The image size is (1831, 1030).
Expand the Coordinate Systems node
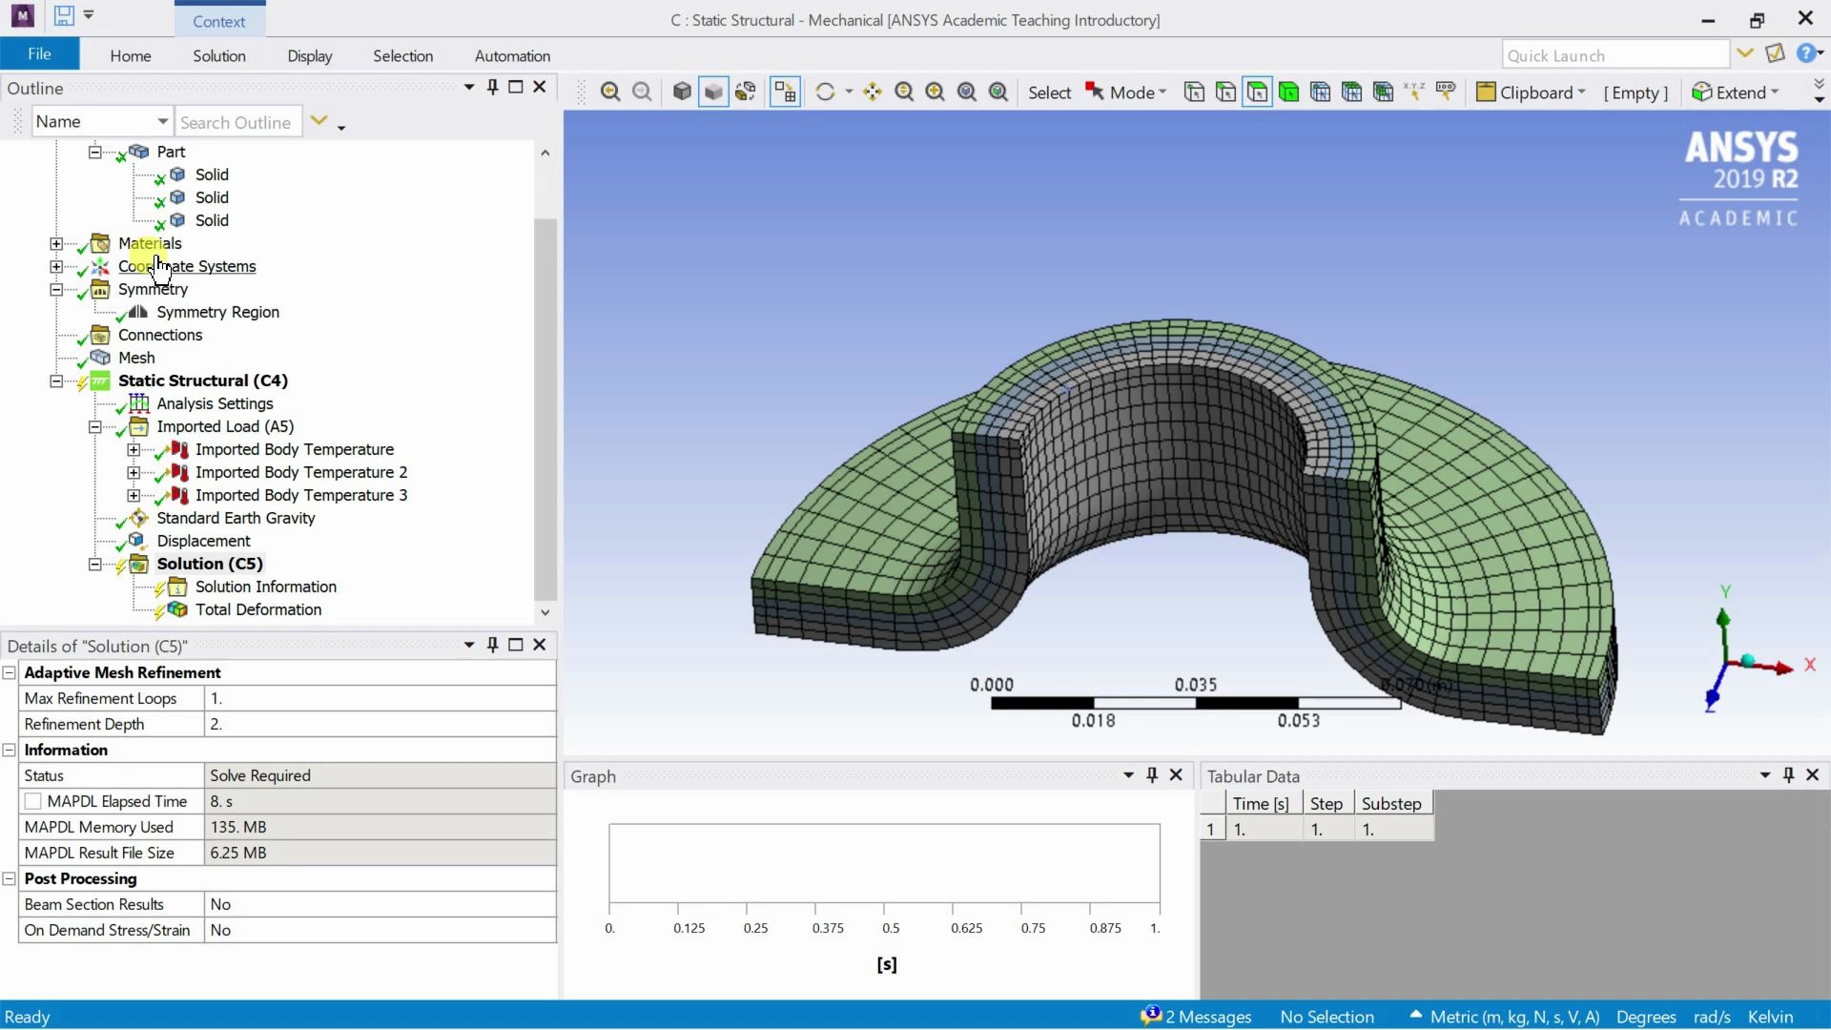point(56,266)
